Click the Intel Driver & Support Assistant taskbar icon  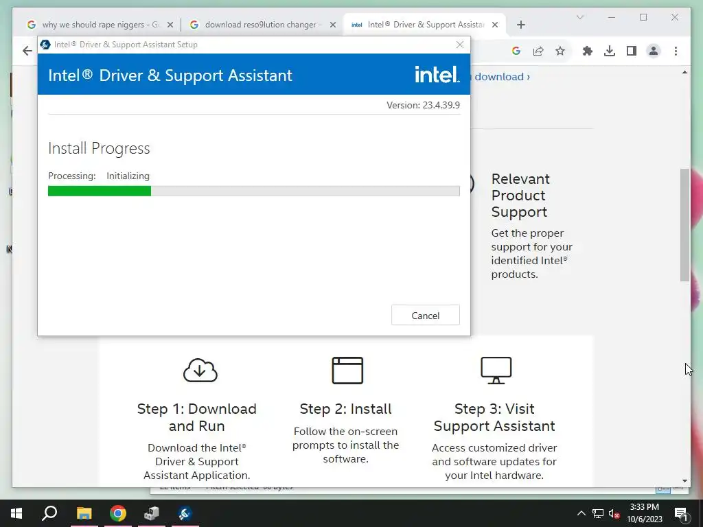(185, 513)
